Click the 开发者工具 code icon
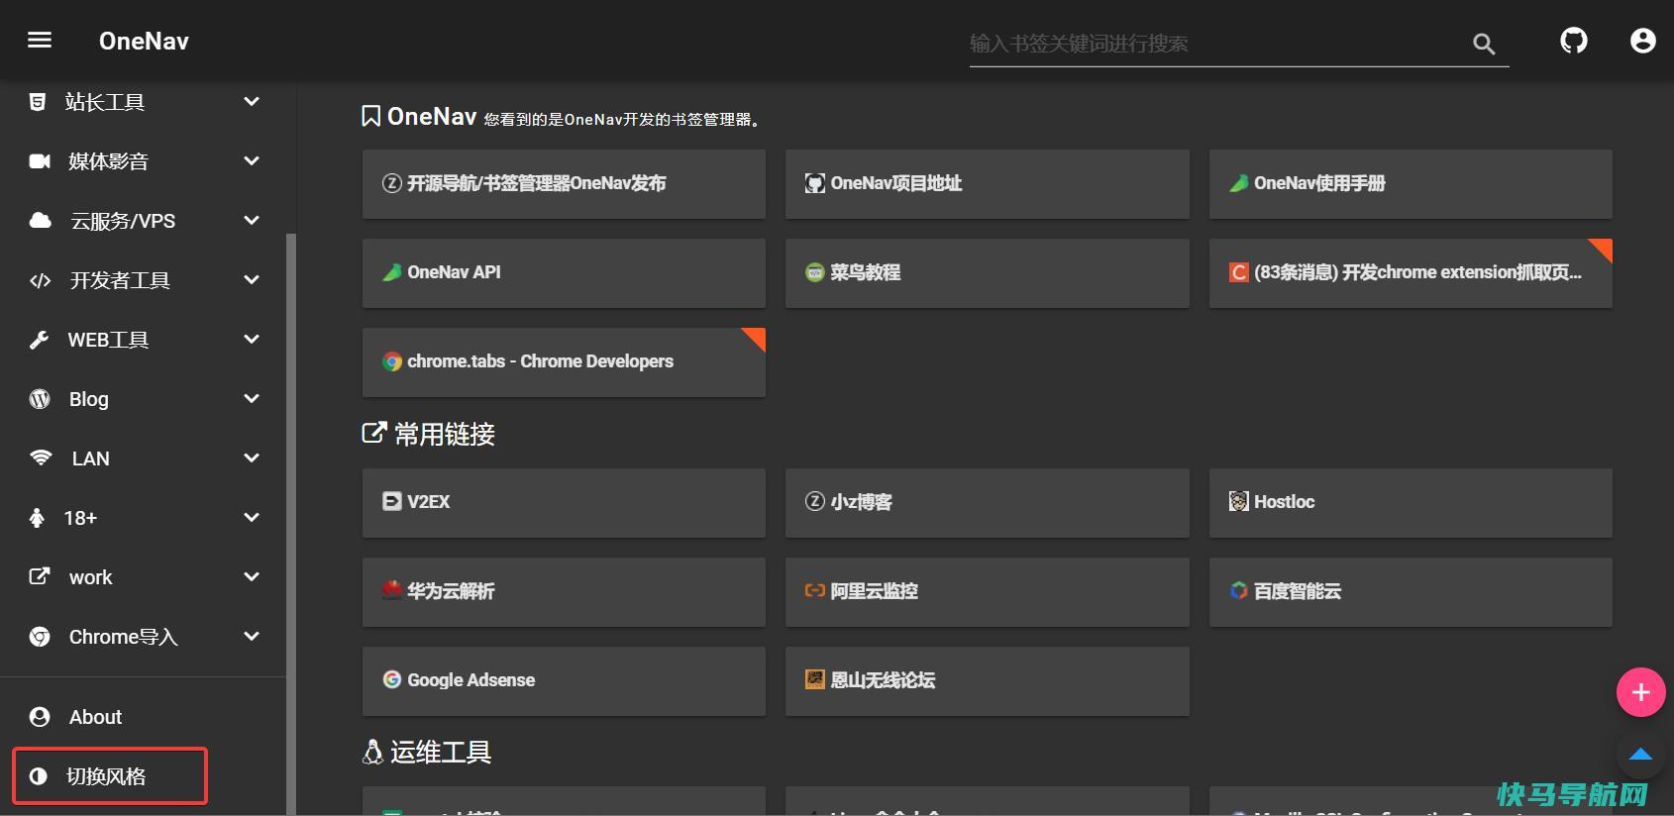 (x=40, y=280)
